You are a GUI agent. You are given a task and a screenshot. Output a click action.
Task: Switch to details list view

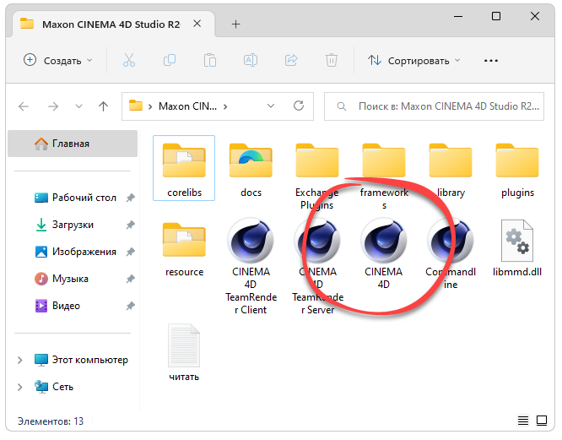point(523,421)
